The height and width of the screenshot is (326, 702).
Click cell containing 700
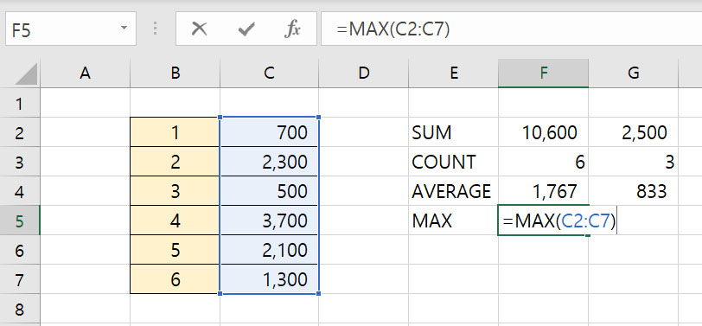269,132
